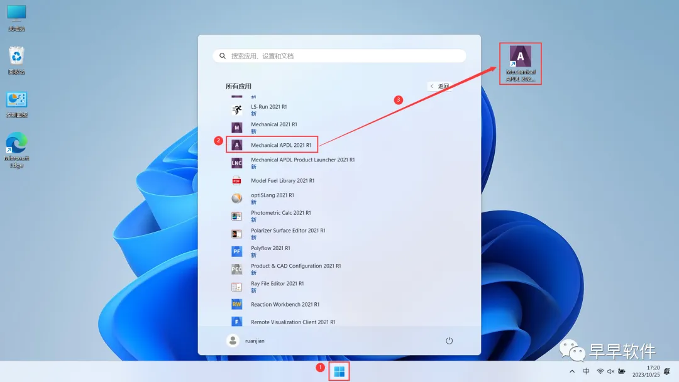Launch the optiSLang 2021 R1 icon
This screenshot has width=679, height=382.
236,198
